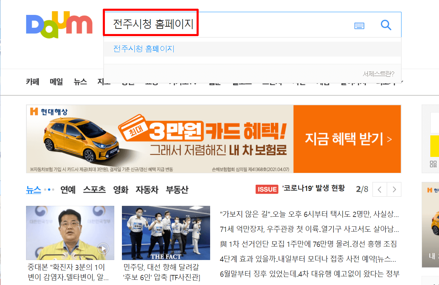Open the virtual keyboard icon in search bar
The height and width of the screenshot is (285, 439).
[x=359, y=25]
